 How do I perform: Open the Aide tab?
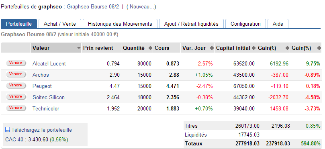[x=278, y=24]
